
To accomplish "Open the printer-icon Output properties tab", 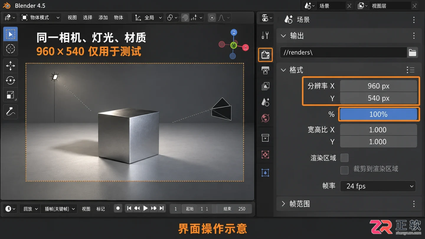I will [265, 71].
